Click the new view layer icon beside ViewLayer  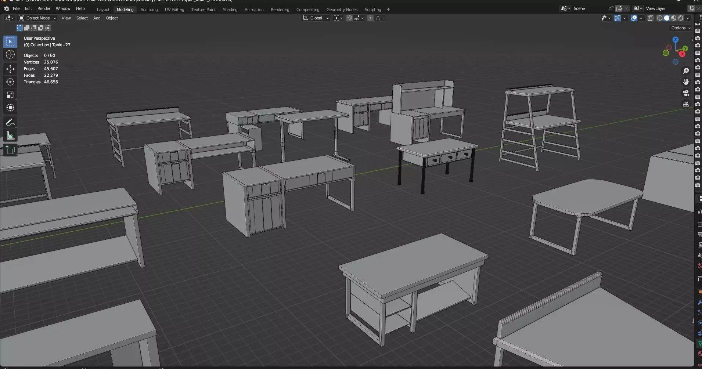click(x=691, y=8)
